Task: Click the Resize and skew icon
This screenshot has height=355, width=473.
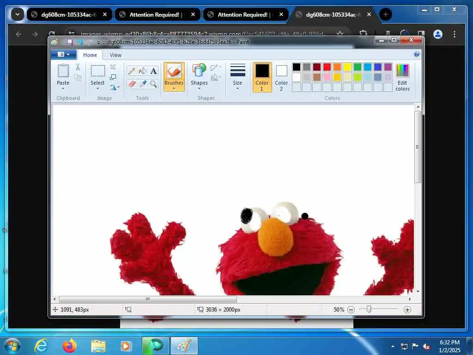Action: (x=113, y=77)
